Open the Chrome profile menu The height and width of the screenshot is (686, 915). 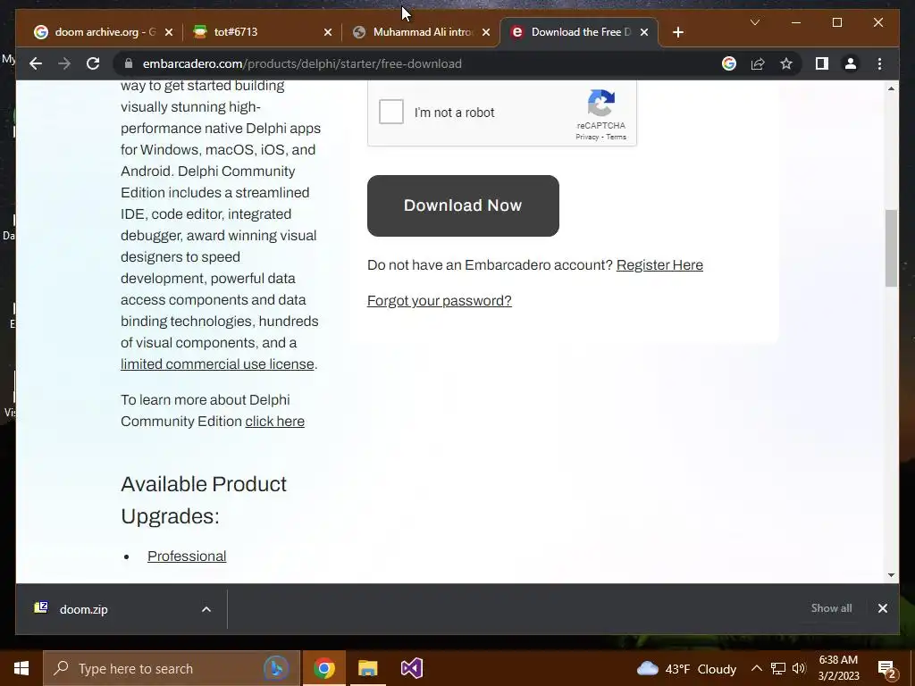pos(851,63)
